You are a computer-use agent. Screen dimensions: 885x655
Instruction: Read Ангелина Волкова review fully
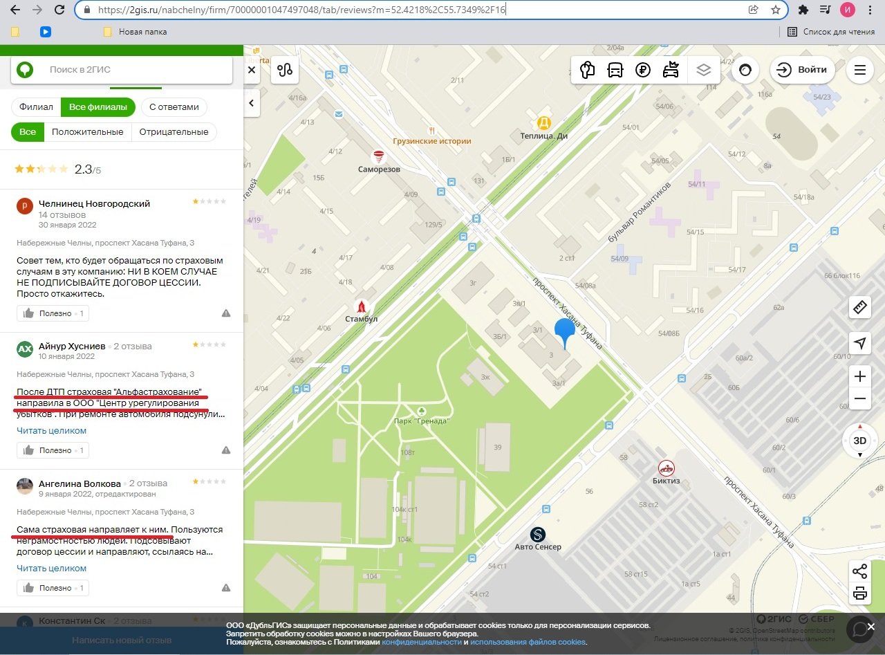click(52, 568)
